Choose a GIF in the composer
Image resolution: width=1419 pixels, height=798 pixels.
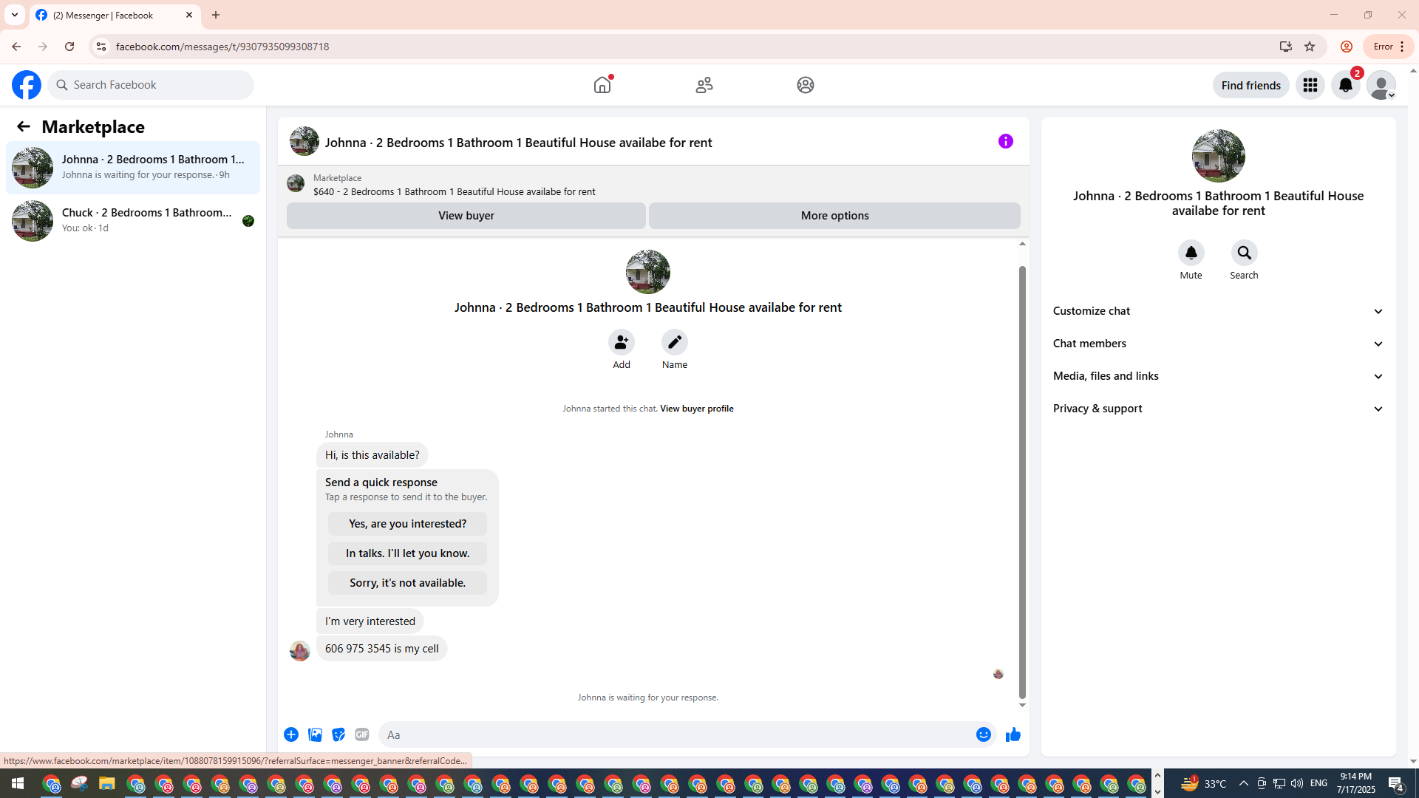[x=362, y=734]
